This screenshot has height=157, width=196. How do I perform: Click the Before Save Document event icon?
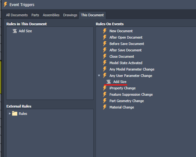(x=105, y=44)
